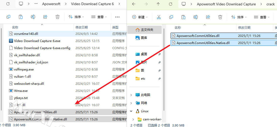Click paste icon in right window toolbar
Image resolution: width=277 pixels, height=127 pixels.
point(183,17)
